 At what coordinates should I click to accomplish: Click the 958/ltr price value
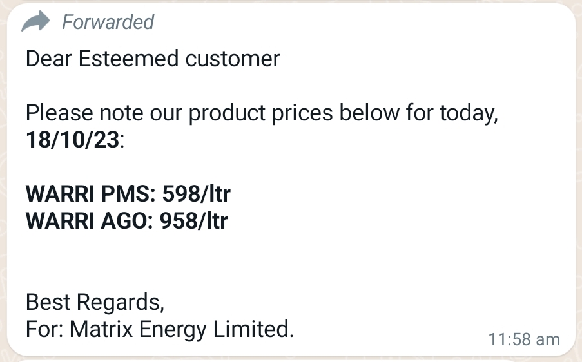(x=193, y=221)
